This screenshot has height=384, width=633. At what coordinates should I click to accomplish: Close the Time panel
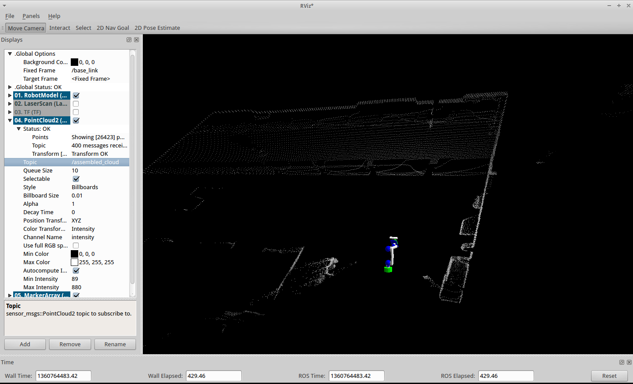point(629,362)
